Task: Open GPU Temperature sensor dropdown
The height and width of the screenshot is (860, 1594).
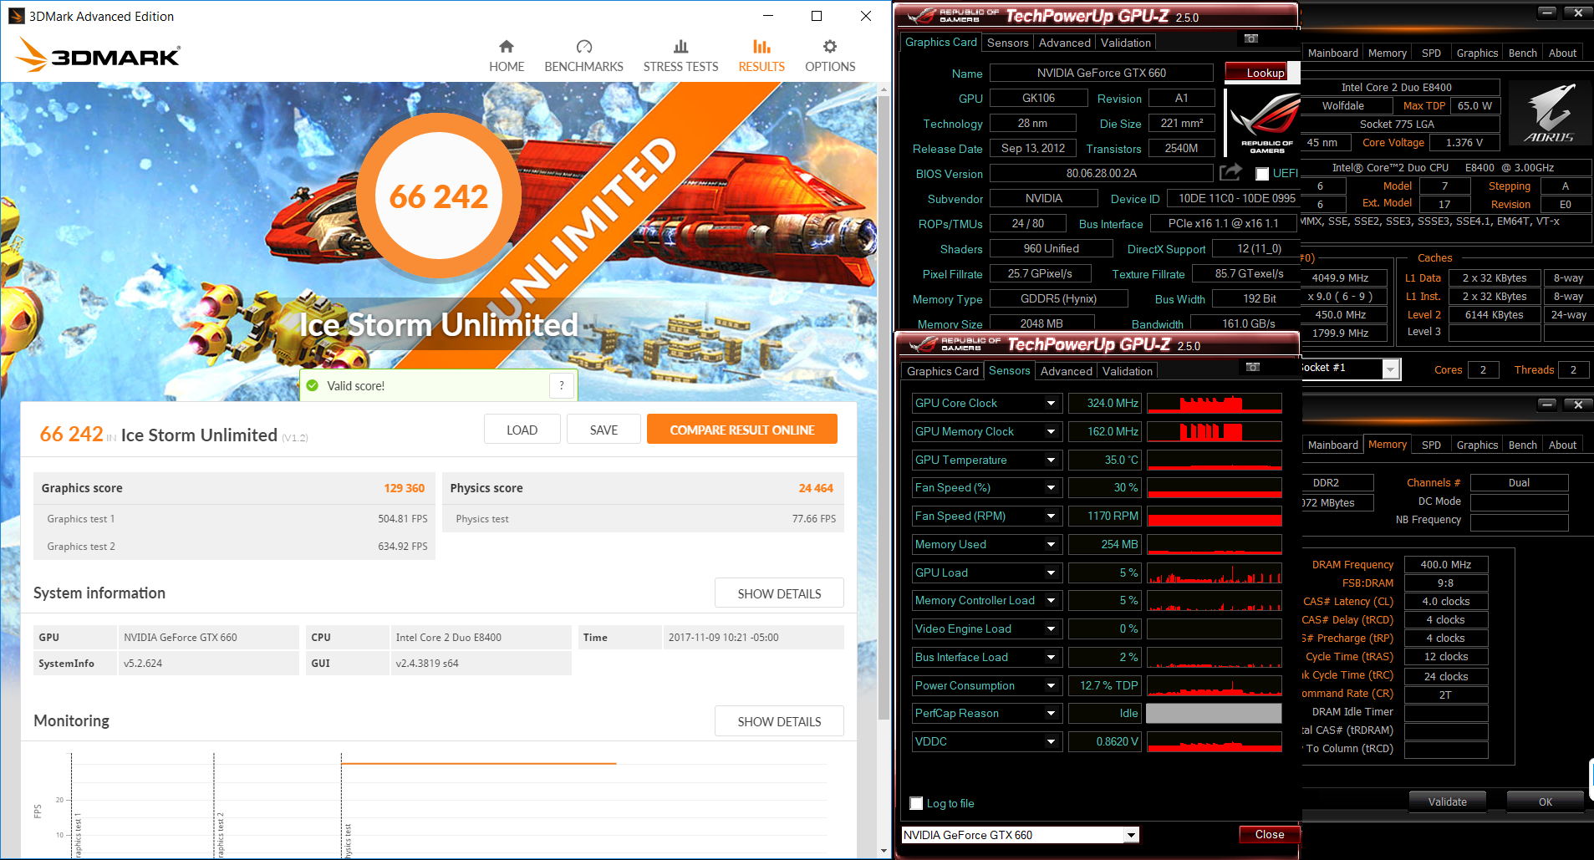Action: (x=1052, y=461)
